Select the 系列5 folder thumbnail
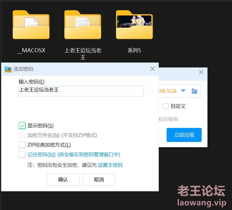The width and height of the screenshot is (232, 210). [134, 25]
